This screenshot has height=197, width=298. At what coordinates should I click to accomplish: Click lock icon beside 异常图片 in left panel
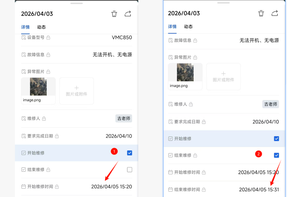coord(48,72)
